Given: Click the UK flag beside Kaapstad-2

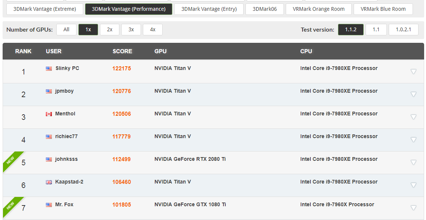Looking at the screenshot, I should click(49, 182).
